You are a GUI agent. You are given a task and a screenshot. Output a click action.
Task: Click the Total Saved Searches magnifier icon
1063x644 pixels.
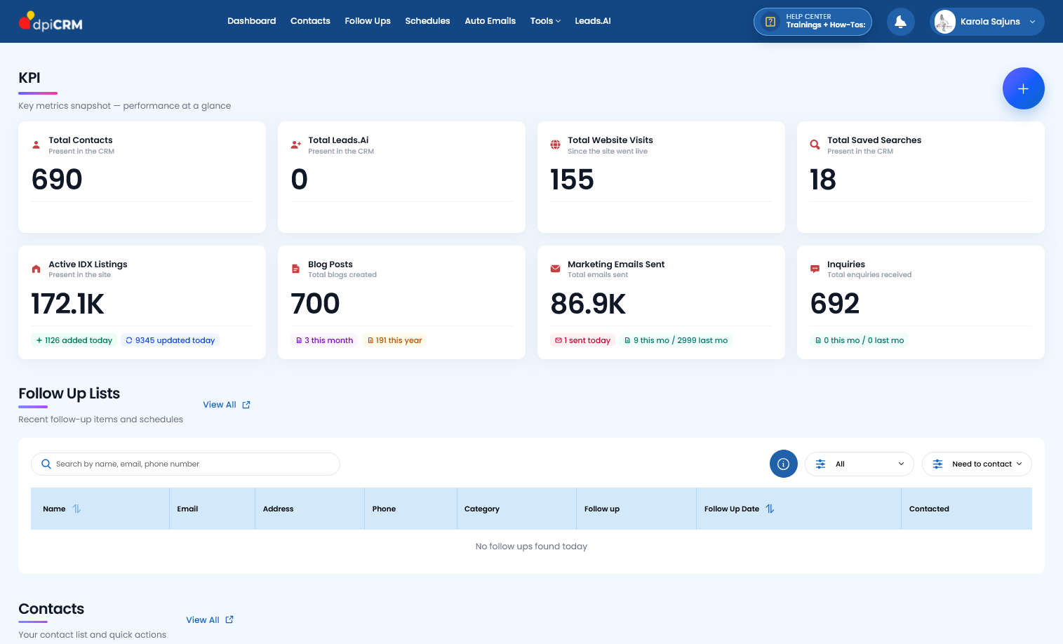[x=815, y=145]
